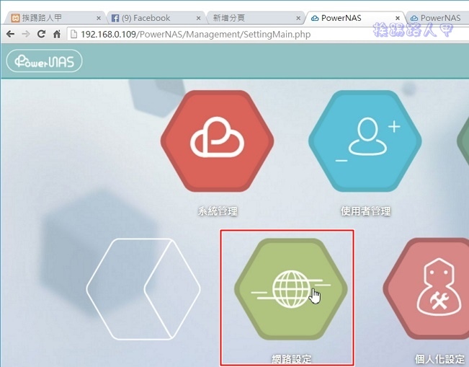Open the 系統管理 red cloud icon
469x367 pixels.
click(217, 142)
